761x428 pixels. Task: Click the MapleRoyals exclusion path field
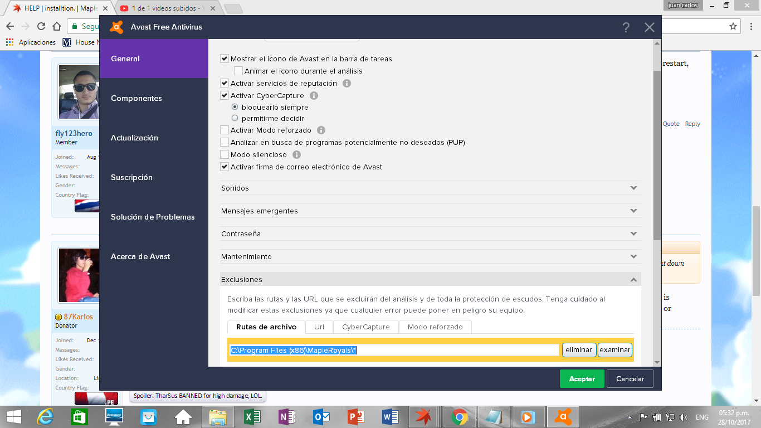coord(394,350)
